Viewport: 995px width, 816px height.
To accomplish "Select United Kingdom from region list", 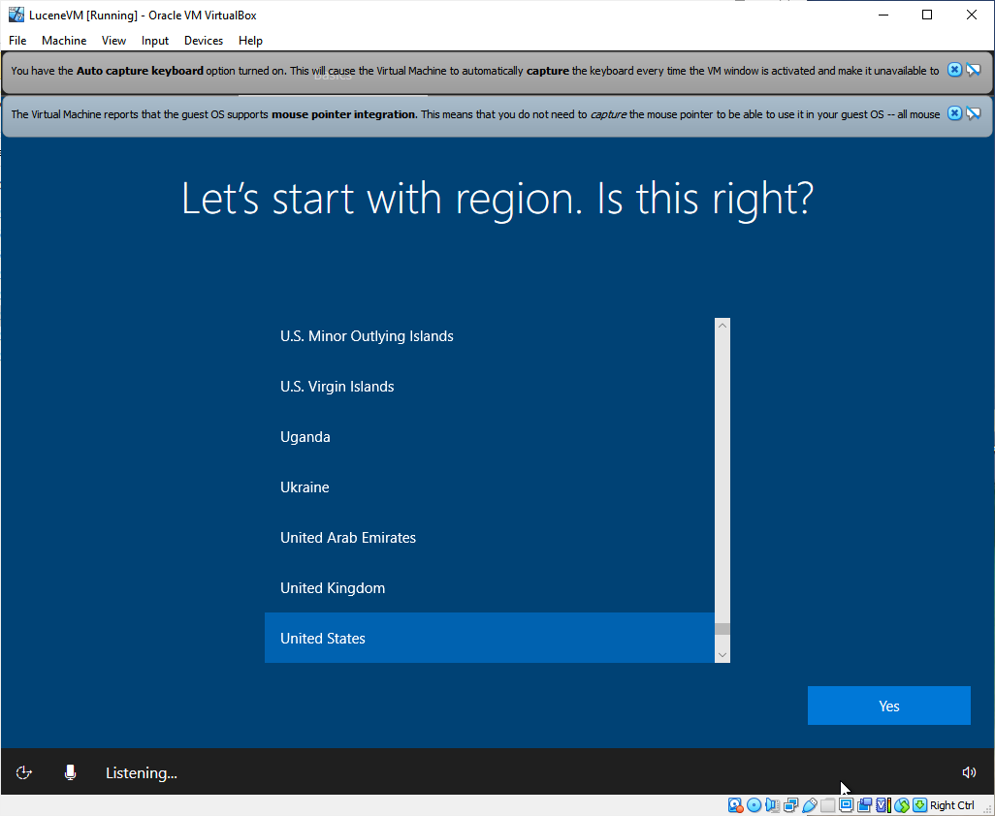I will [333, 588].
